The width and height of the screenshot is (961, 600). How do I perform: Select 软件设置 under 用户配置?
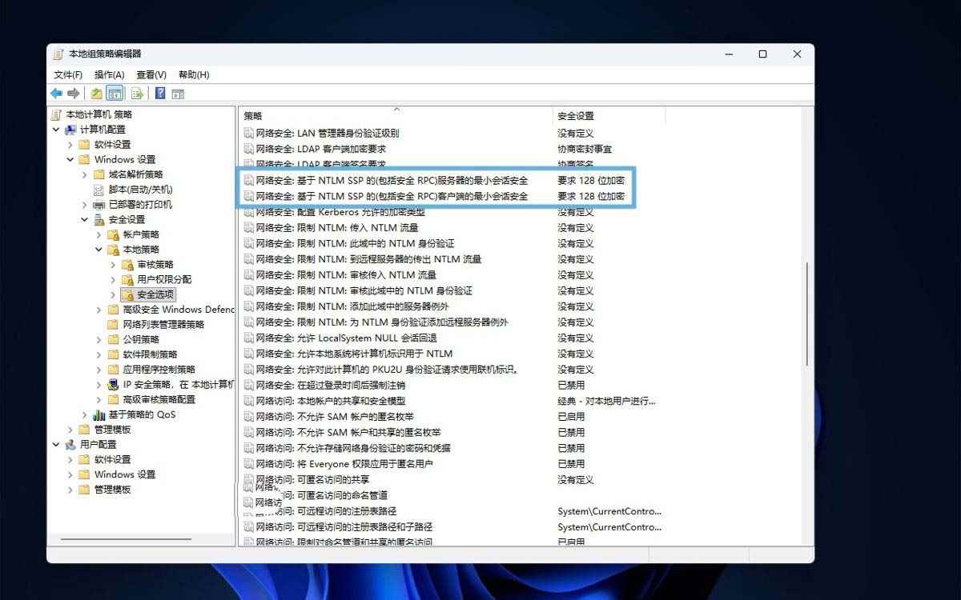[x=113, y=459]
